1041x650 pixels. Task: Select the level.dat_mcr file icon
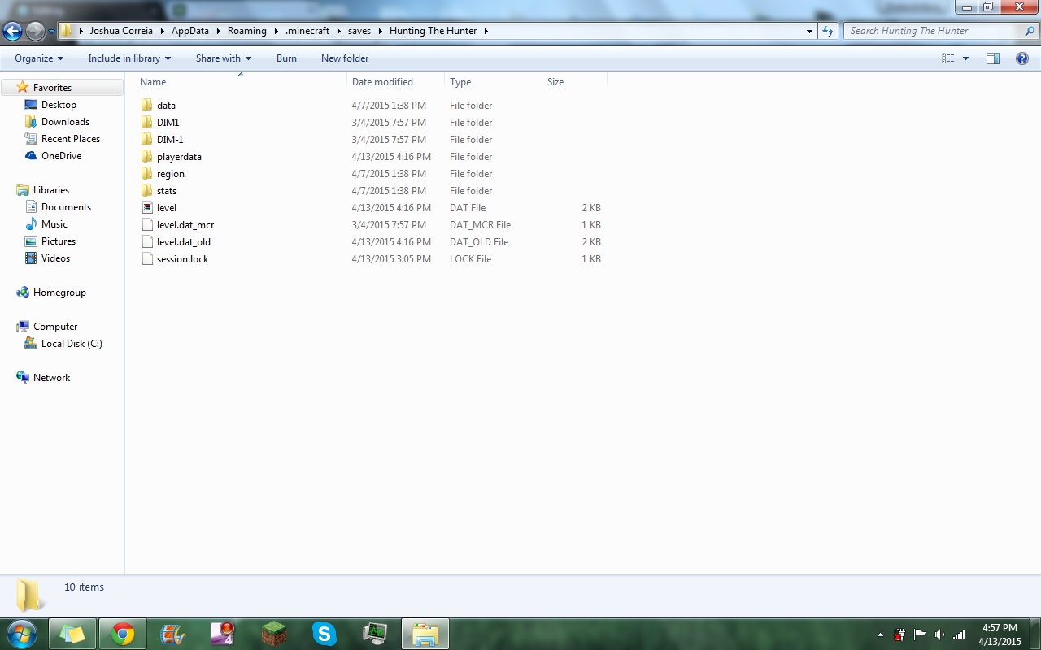tap(147, 225)
